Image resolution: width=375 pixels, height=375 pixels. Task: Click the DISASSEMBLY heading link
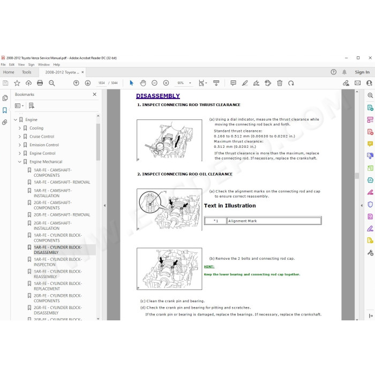[x=158, y=96]
